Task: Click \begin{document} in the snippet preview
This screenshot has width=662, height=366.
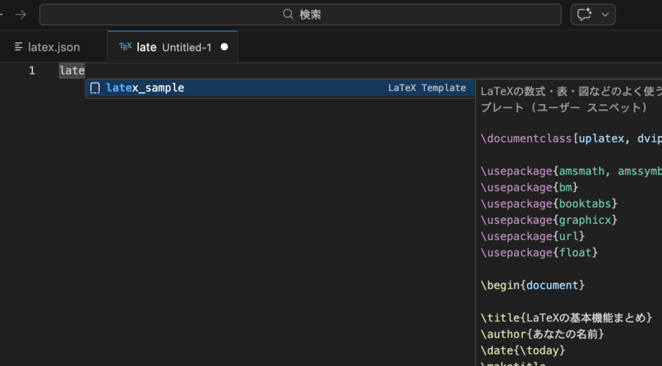Action: tap(533, 285)
